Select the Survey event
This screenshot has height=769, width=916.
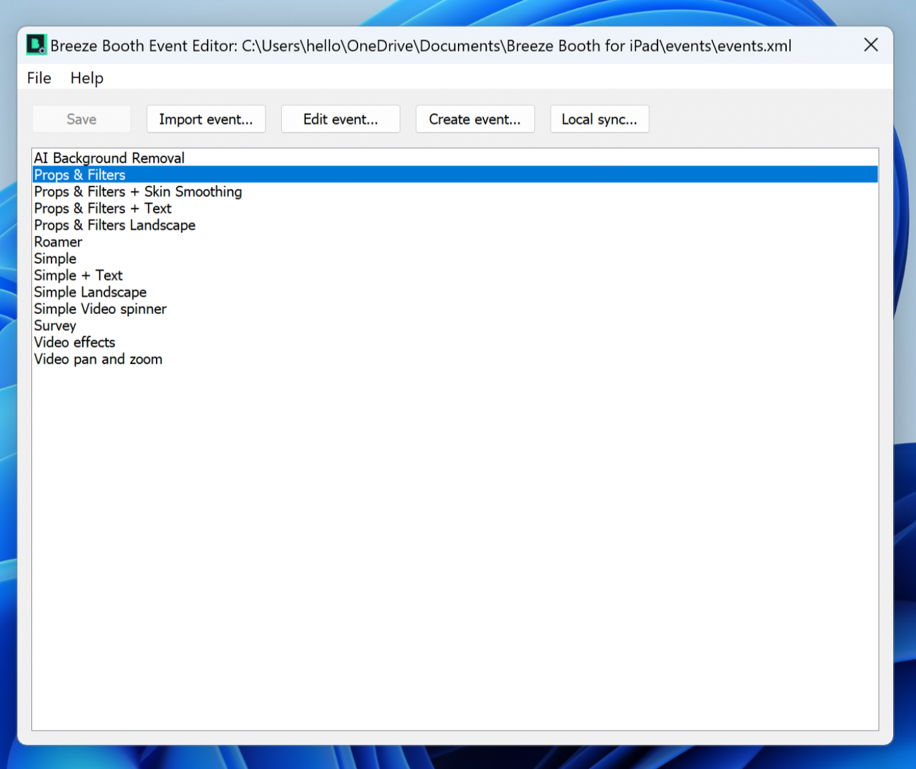(55, 326)
